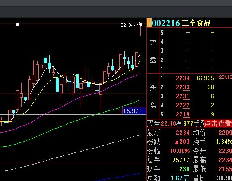Screen dimensions: 232x181
Task: Click the orange T icon beside stock code
Action: [149, 23]
